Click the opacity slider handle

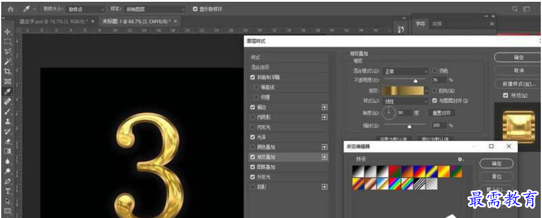tap(415, 81)
